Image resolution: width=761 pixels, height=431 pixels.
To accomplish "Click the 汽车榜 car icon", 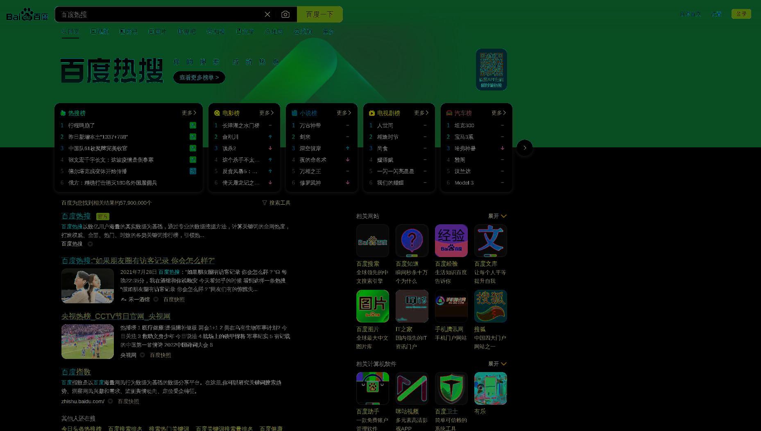I will 449,113.
